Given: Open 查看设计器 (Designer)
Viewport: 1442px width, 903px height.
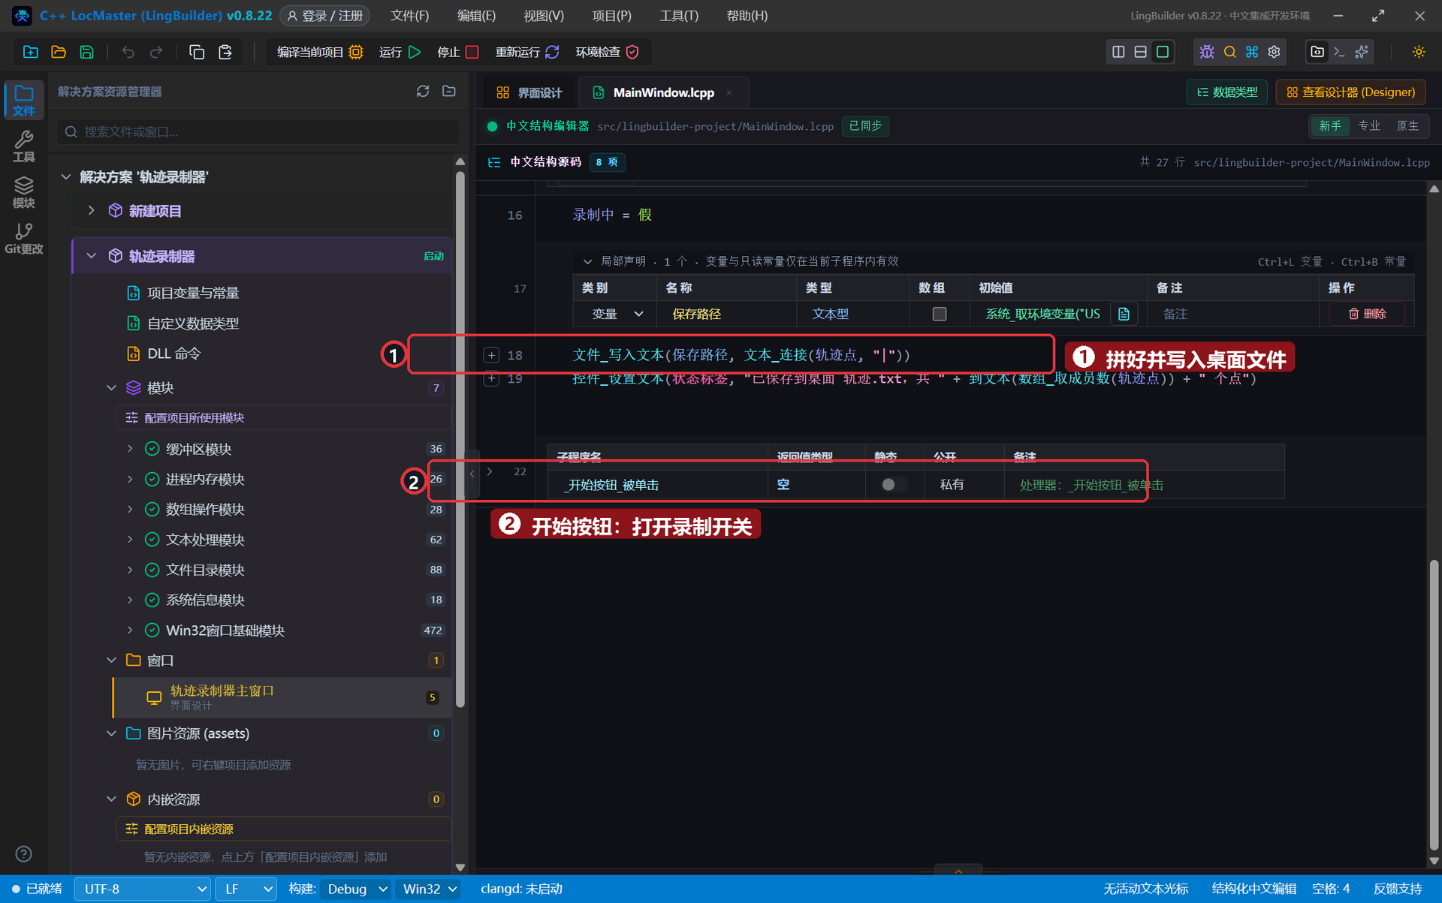Looking at the screenshot, I should [x=1350, y=92].
